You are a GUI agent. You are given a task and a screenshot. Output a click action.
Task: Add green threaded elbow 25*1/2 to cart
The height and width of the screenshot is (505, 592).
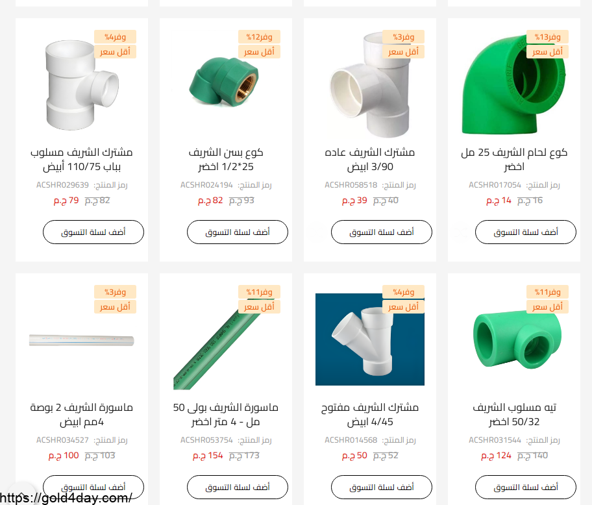238,232
